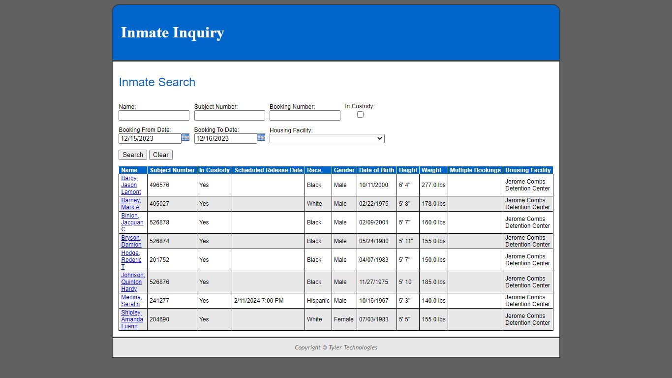This screenshot has width=672, height=378.
Task: Click the Tyler Technologies copyright footer
Action: (x=336, y=347)
